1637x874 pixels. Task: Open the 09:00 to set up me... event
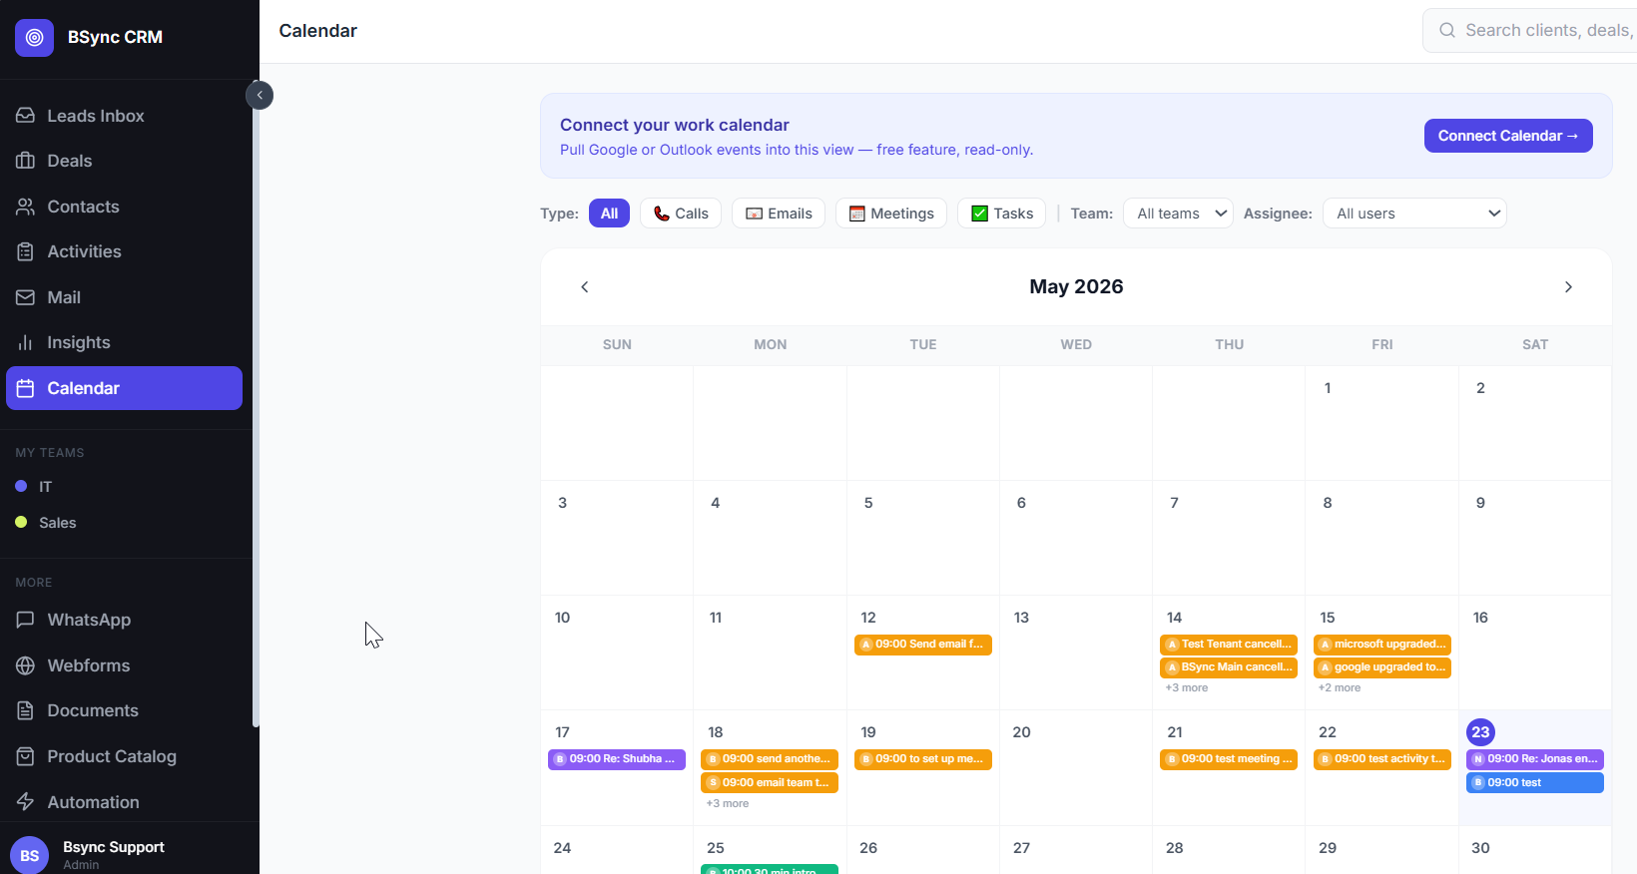pyautogui.click(x=923, y=759)
